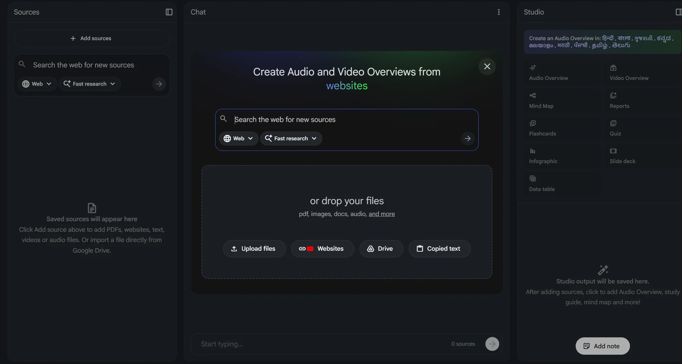682x364 pixels.
Task: Click the Audio Overview tile icon
Action: [533, 68]
